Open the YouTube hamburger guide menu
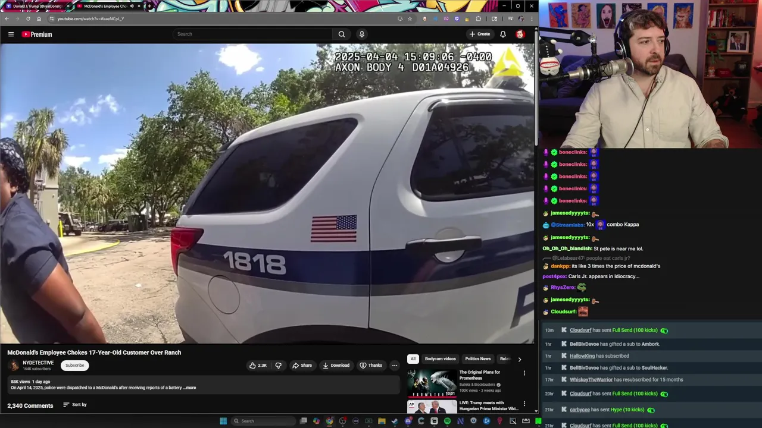 click(11, 34)
